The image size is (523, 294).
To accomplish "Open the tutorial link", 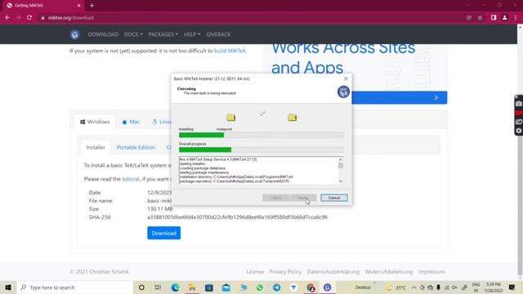I will tap(131, 179).
